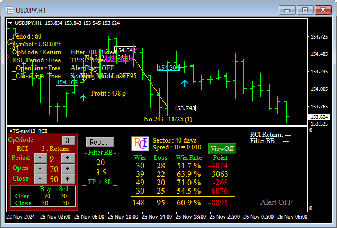The width and height of the screenshot is (337, 228).
Task: Minimize the USDJPY,H1 chart window
Action: 287,10
